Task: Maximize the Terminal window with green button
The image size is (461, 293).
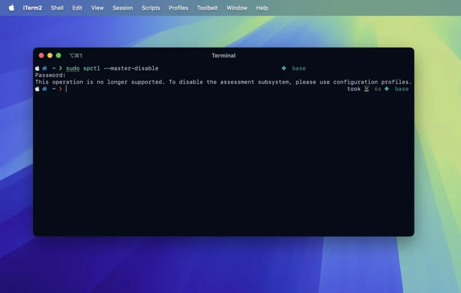Action: coord(59,55)
